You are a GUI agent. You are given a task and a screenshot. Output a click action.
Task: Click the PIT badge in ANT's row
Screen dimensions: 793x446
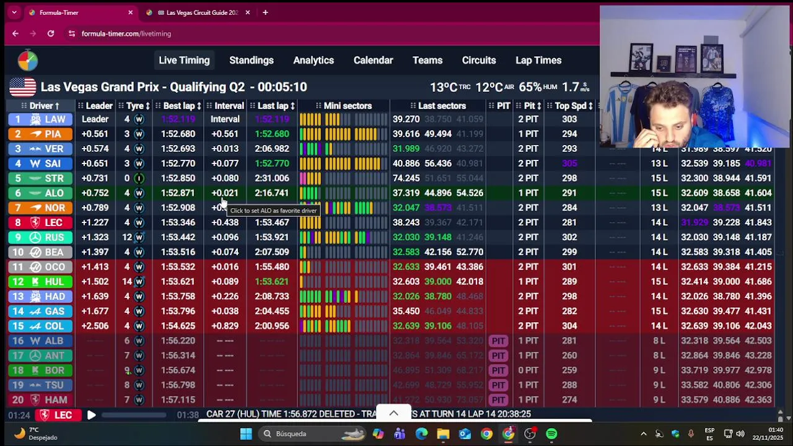(x=499, y=356)
